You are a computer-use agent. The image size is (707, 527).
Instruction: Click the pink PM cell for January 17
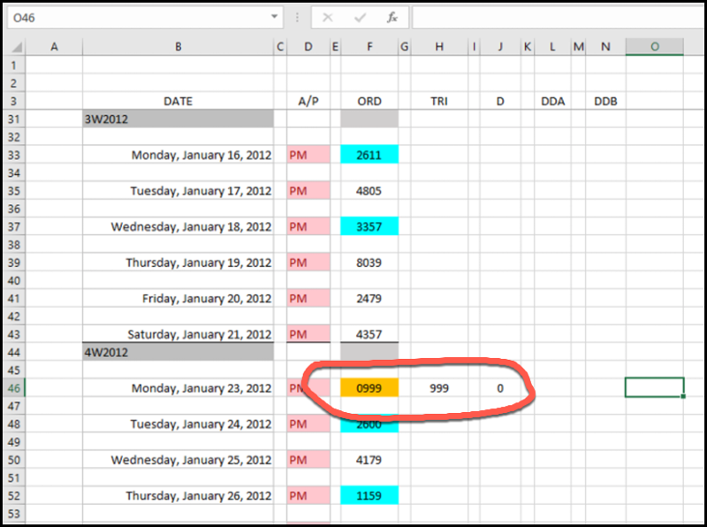308,191
